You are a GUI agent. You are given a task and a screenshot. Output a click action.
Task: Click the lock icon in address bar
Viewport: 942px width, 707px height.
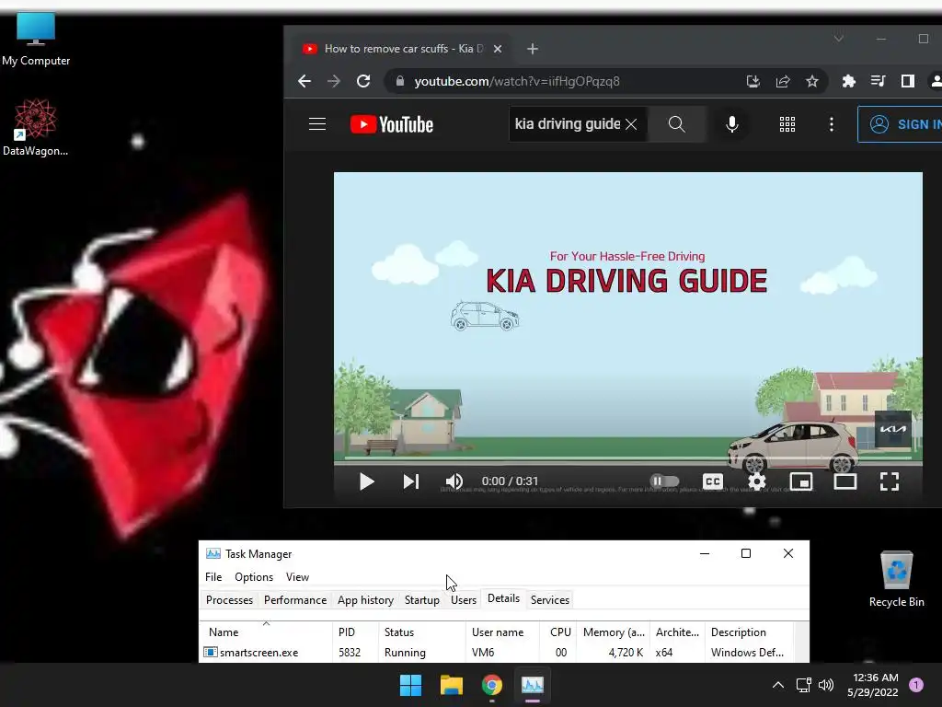[400, 81]
